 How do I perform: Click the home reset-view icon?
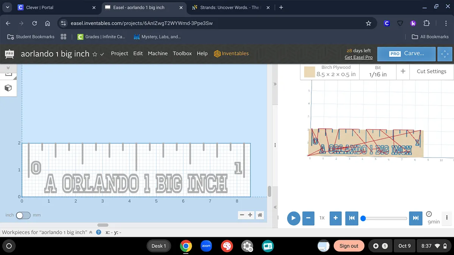pos(260,215)
